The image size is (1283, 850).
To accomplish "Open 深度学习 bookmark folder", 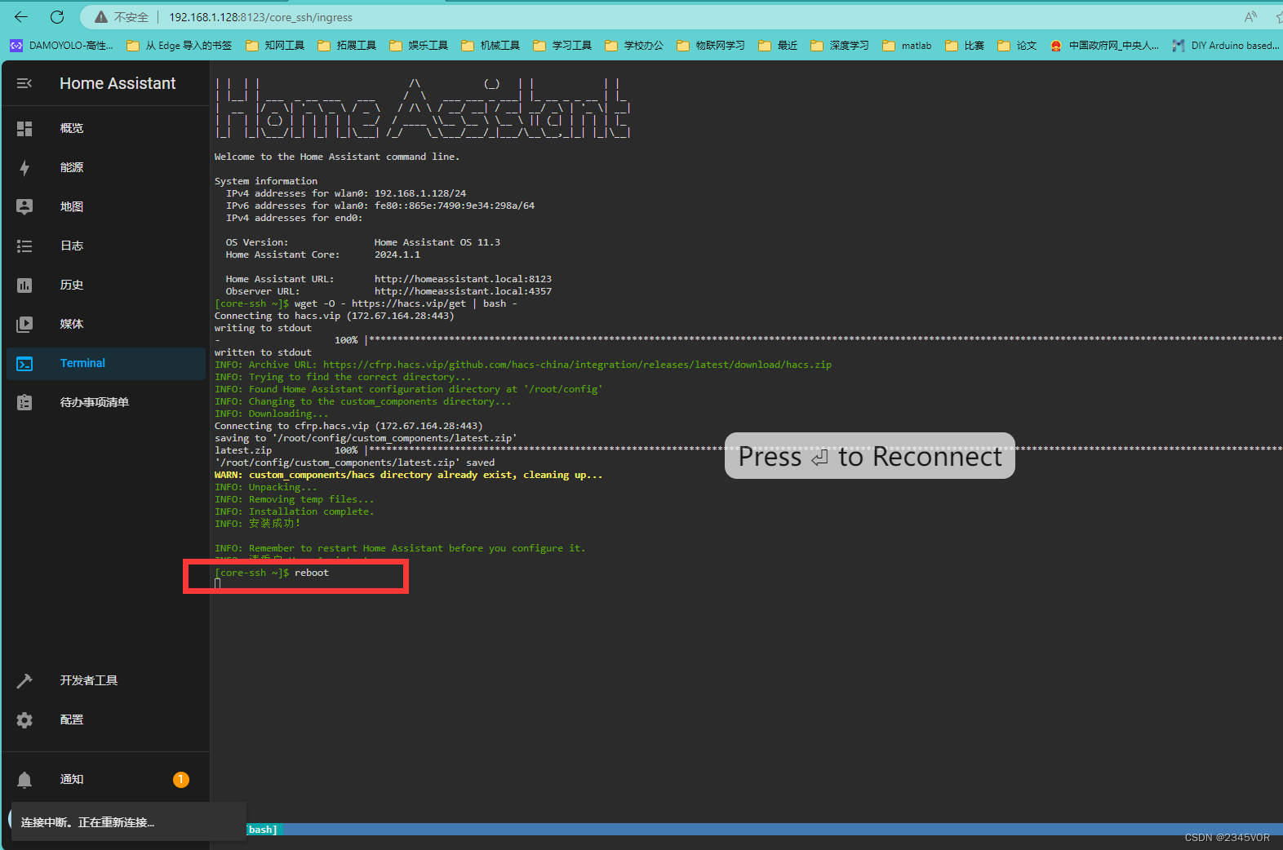I will 840,46.
